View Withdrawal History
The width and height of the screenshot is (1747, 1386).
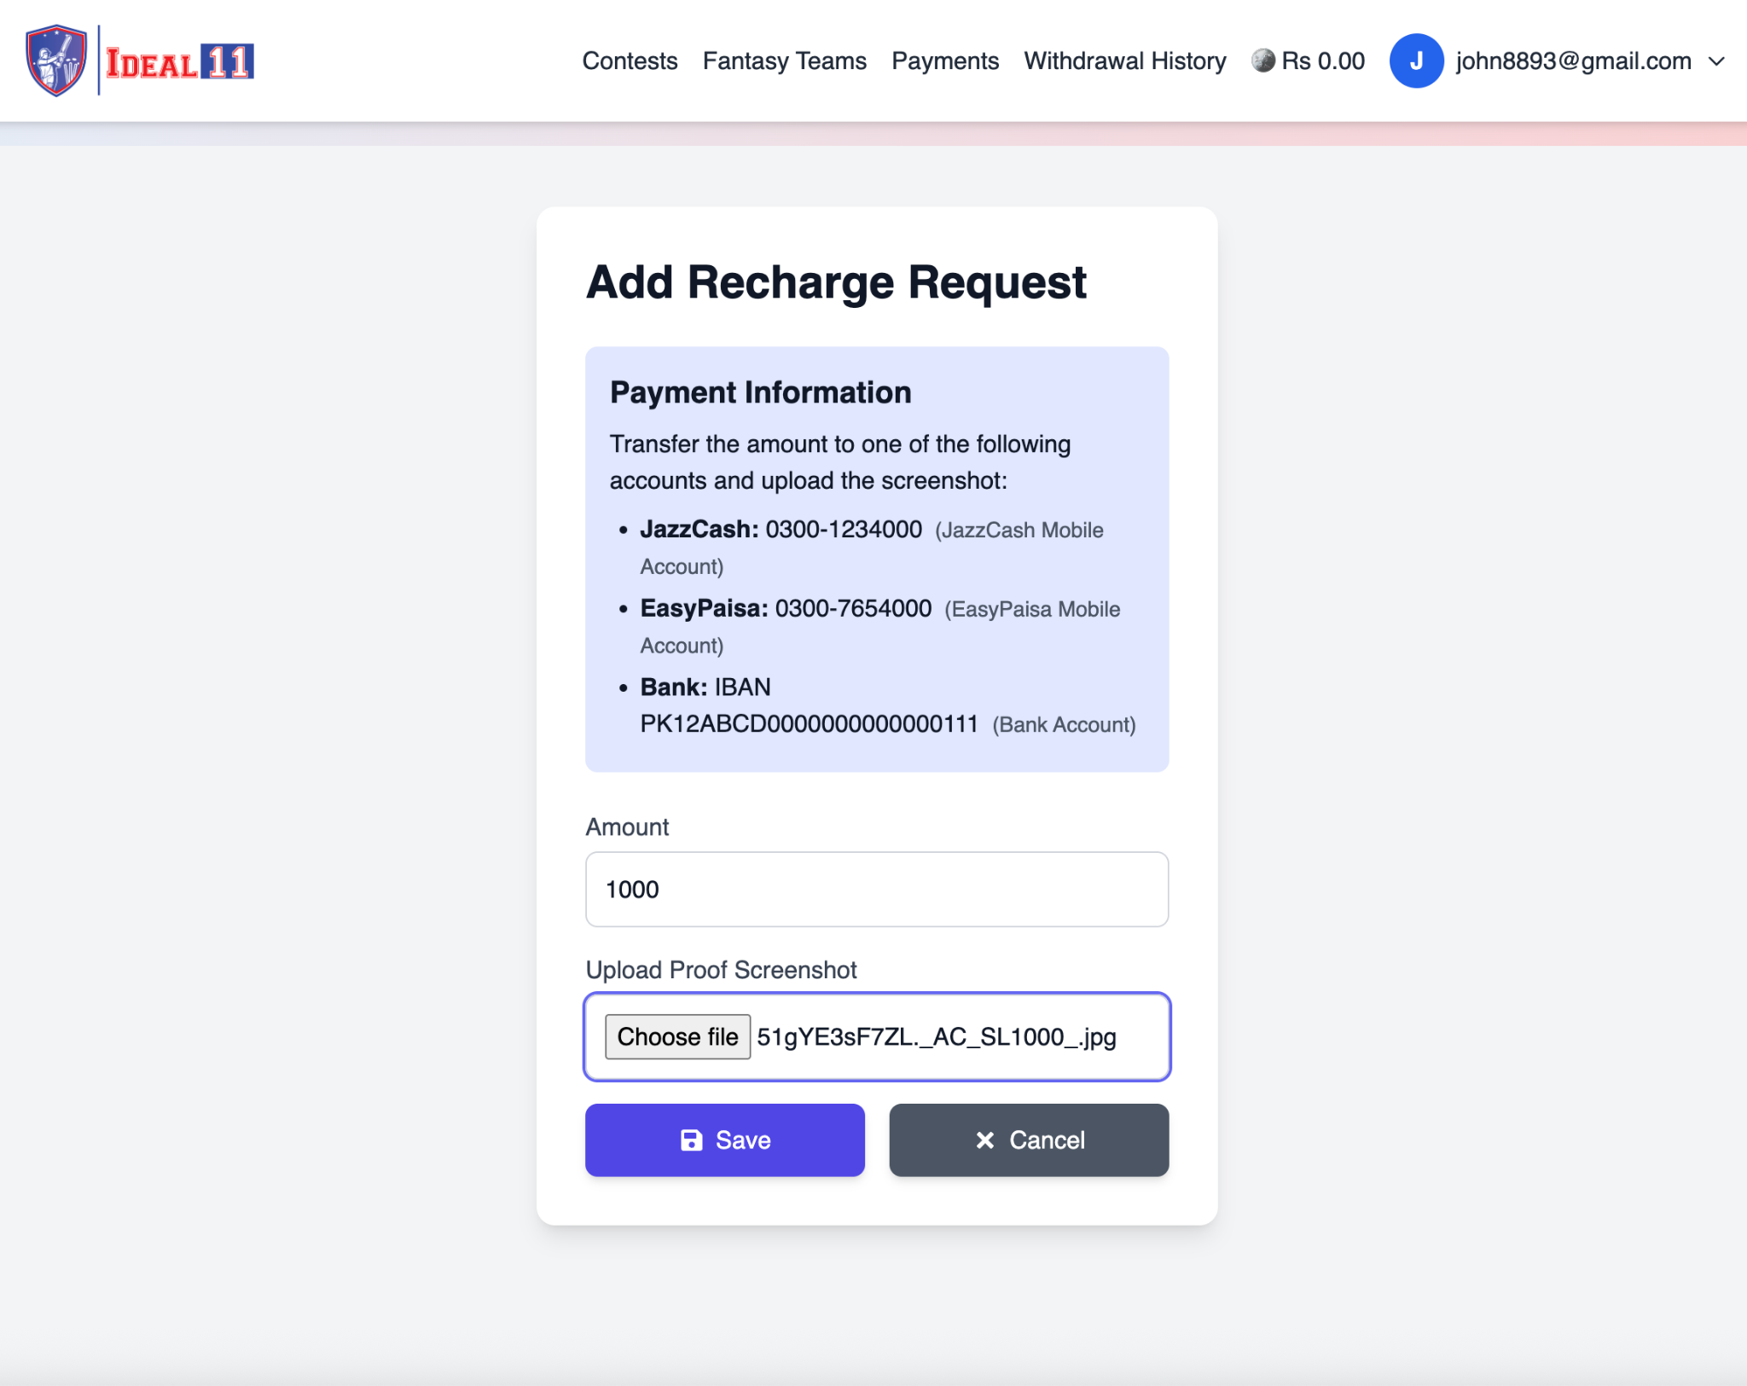click(x=1124, y=61)
